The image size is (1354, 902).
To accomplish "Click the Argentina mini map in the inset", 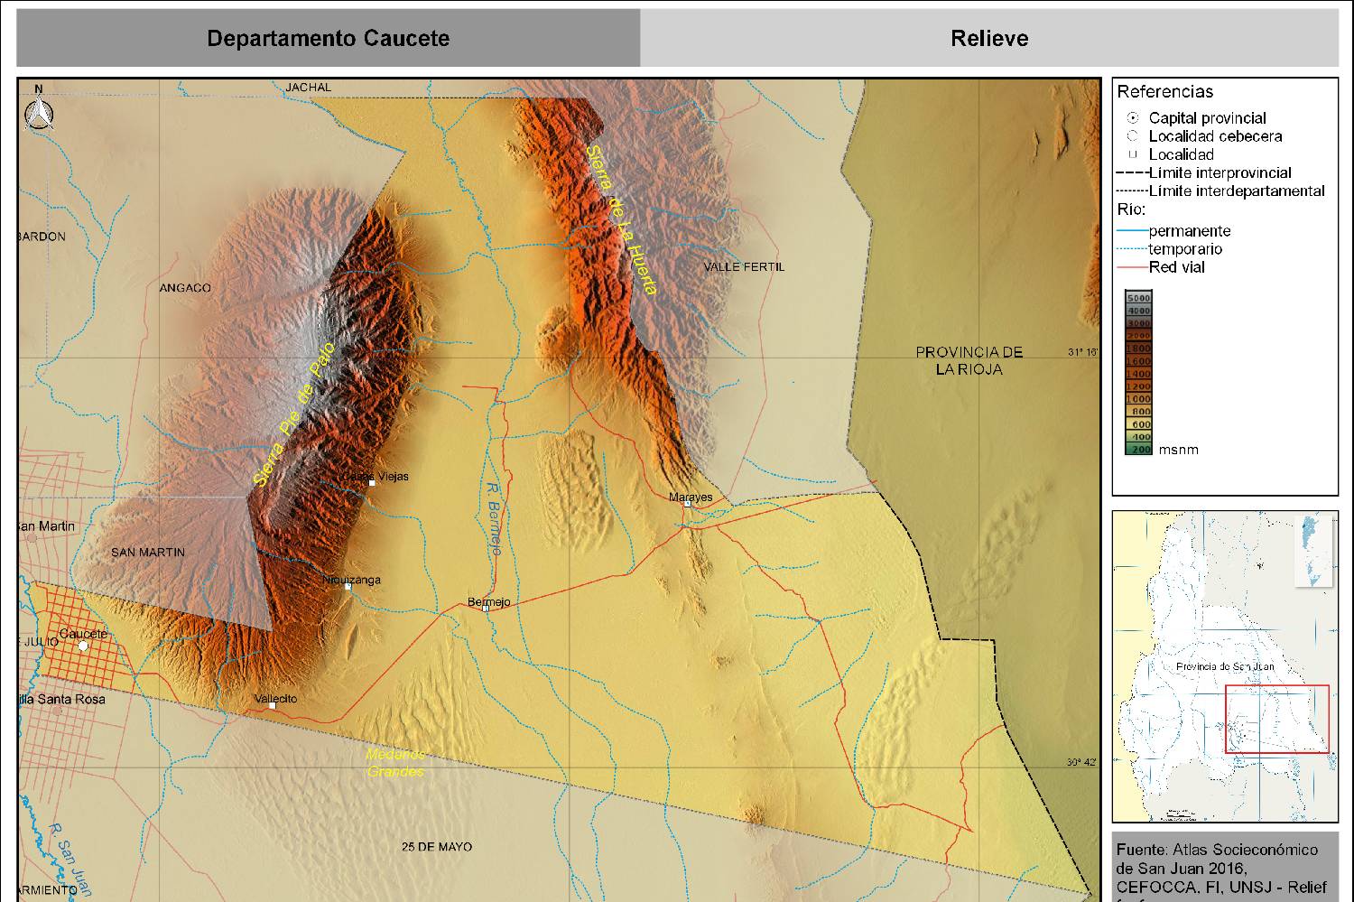I will 1313,551.
